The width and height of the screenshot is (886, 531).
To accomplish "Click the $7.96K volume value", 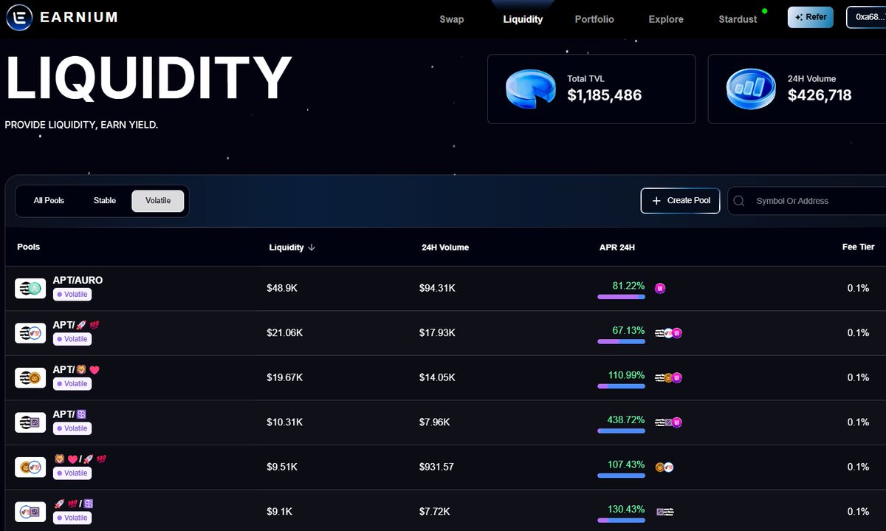I will [x=435, y=422].
